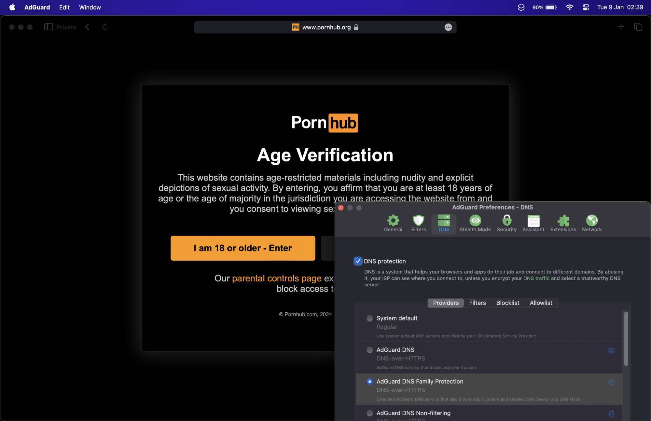Open Safari tab overview

point(638,27)
